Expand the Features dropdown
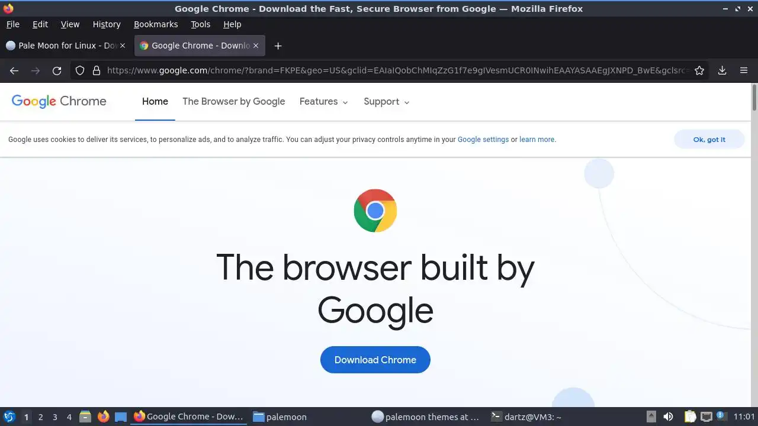The image size is (758, 426). pos(323,101)
